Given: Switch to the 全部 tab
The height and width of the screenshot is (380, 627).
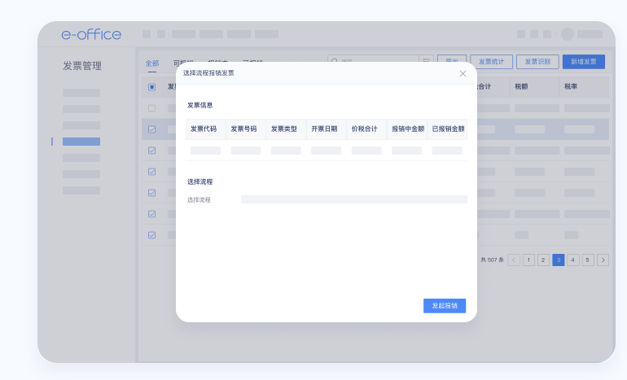Looking at the screenshot, I should 152,63.
